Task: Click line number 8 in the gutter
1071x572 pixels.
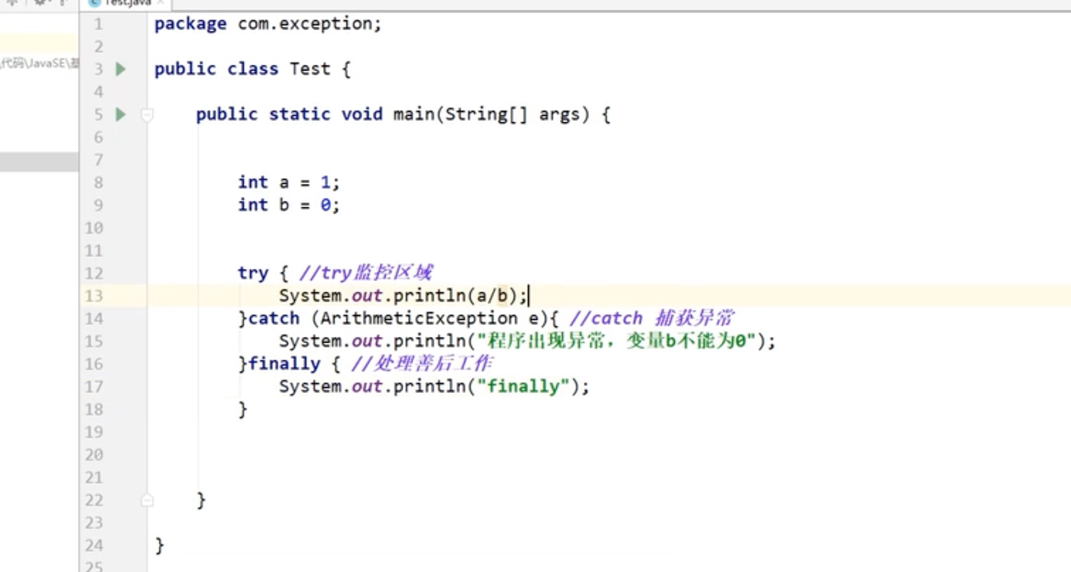Action: [x=98, y=183]
